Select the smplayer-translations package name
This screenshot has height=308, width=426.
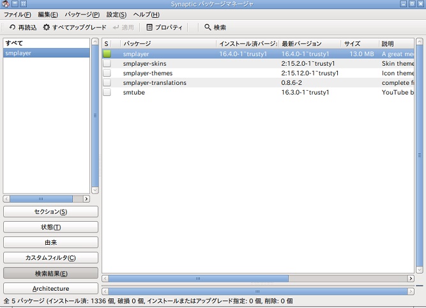pos(155,82)
